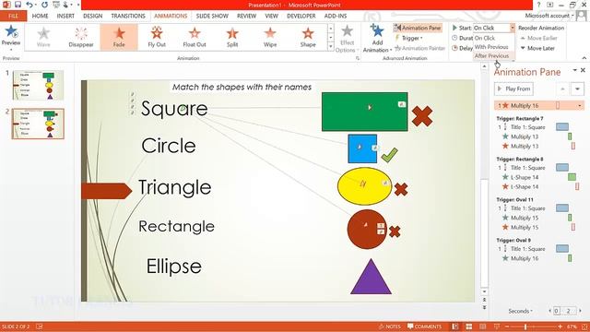Switch to the SLIDE SHOW tab
Screen dimensions: 590x332
pos(212,16)
